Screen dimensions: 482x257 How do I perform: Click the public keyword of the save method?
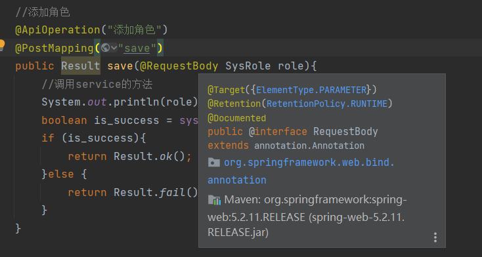coord(35,66)
